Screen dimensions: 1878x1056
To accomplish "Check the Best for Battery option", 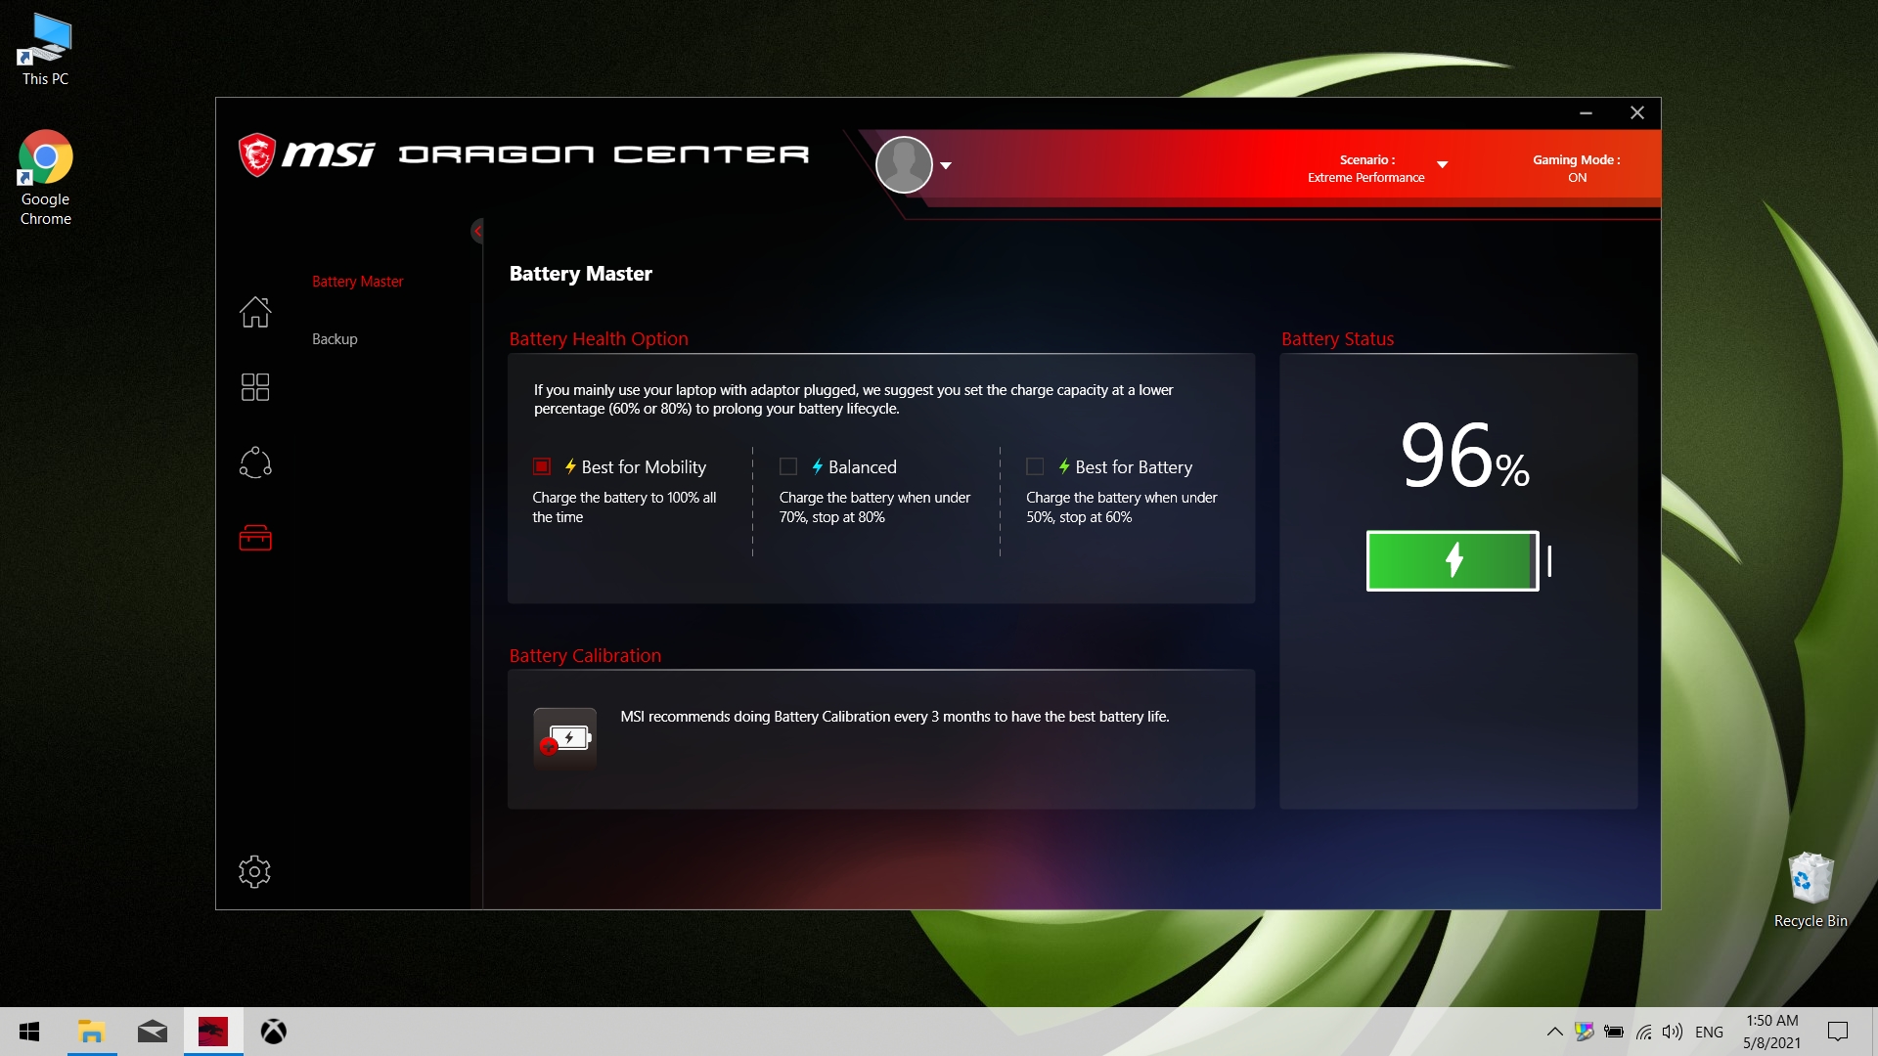I will point(1035,466).
